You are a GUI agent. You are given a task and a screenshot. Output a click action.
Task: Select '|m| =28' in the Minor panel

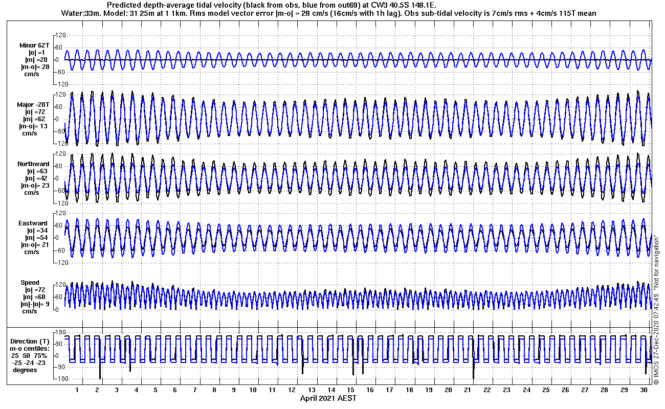pos(36,60)
